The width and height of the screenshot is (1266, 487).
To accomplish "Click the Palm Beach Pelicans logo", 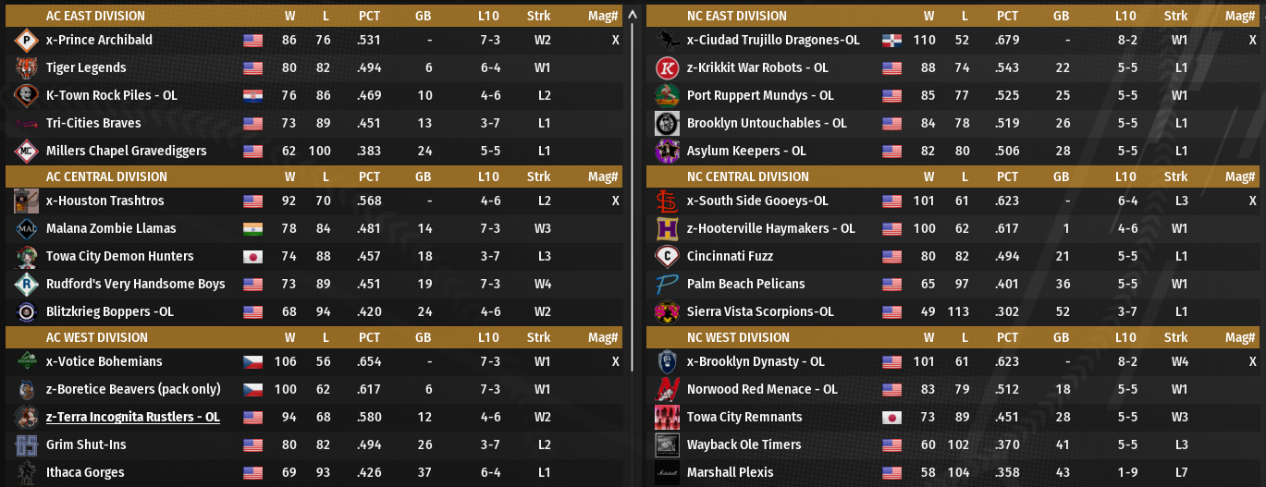I will (x=667, y=285).
